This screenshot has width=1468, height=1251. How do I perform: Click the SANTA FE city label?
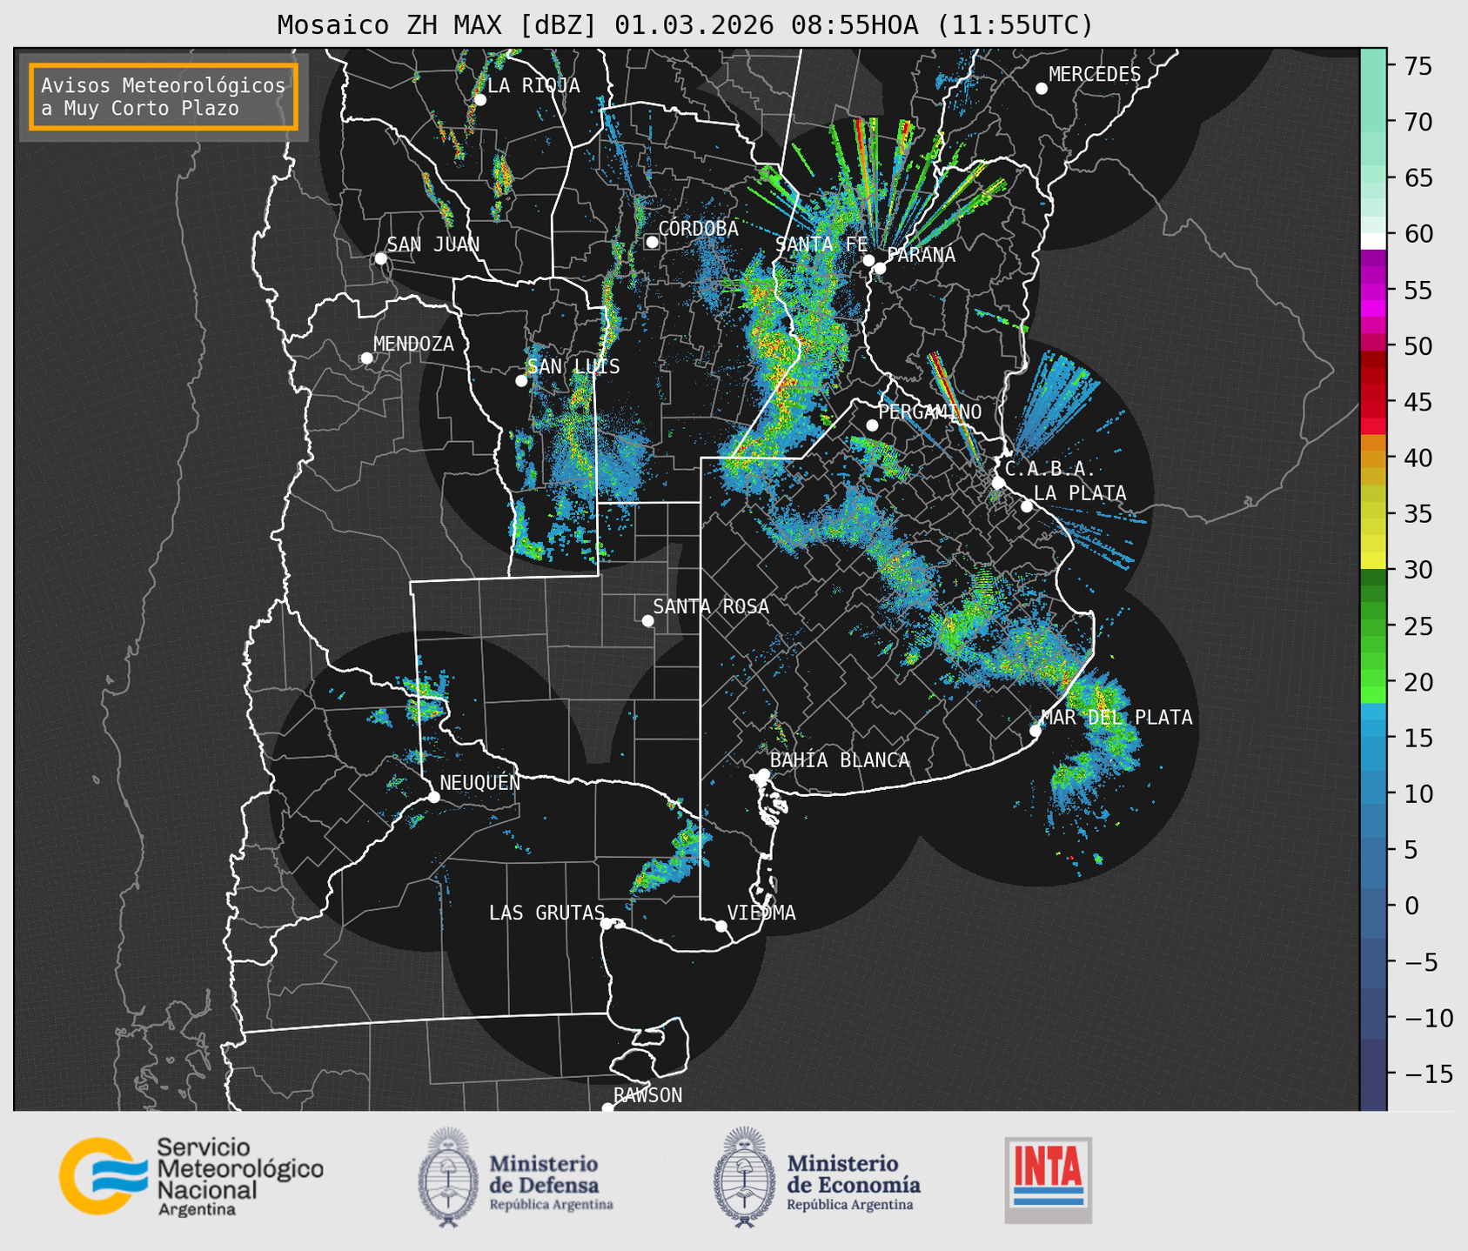coord(821,244)
